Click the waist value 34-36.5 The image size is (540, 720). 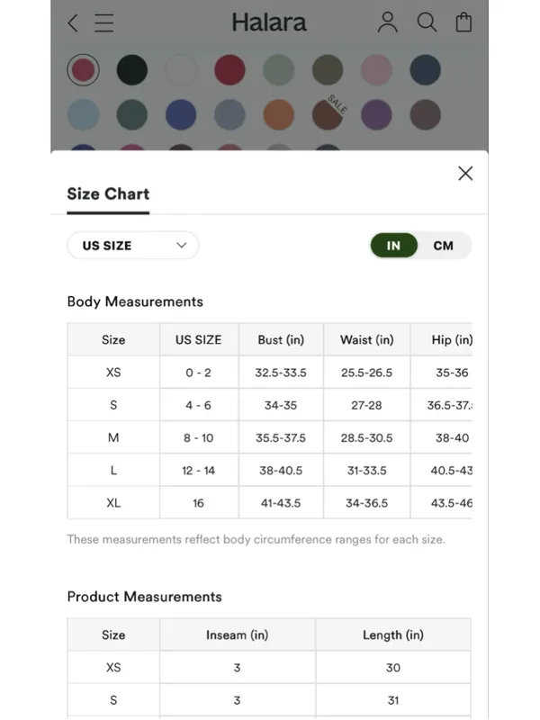coord(367,503)
